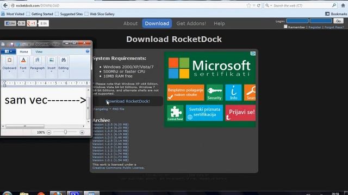Click the rocketdock.com address bar URL

(38, 5)
